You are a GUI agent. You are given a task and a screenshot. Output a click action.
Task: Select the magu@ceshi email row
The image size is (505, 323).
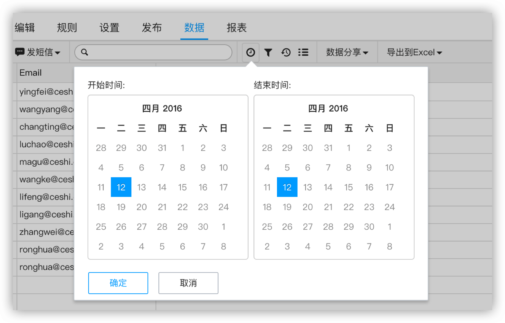[x=46, y=162]
